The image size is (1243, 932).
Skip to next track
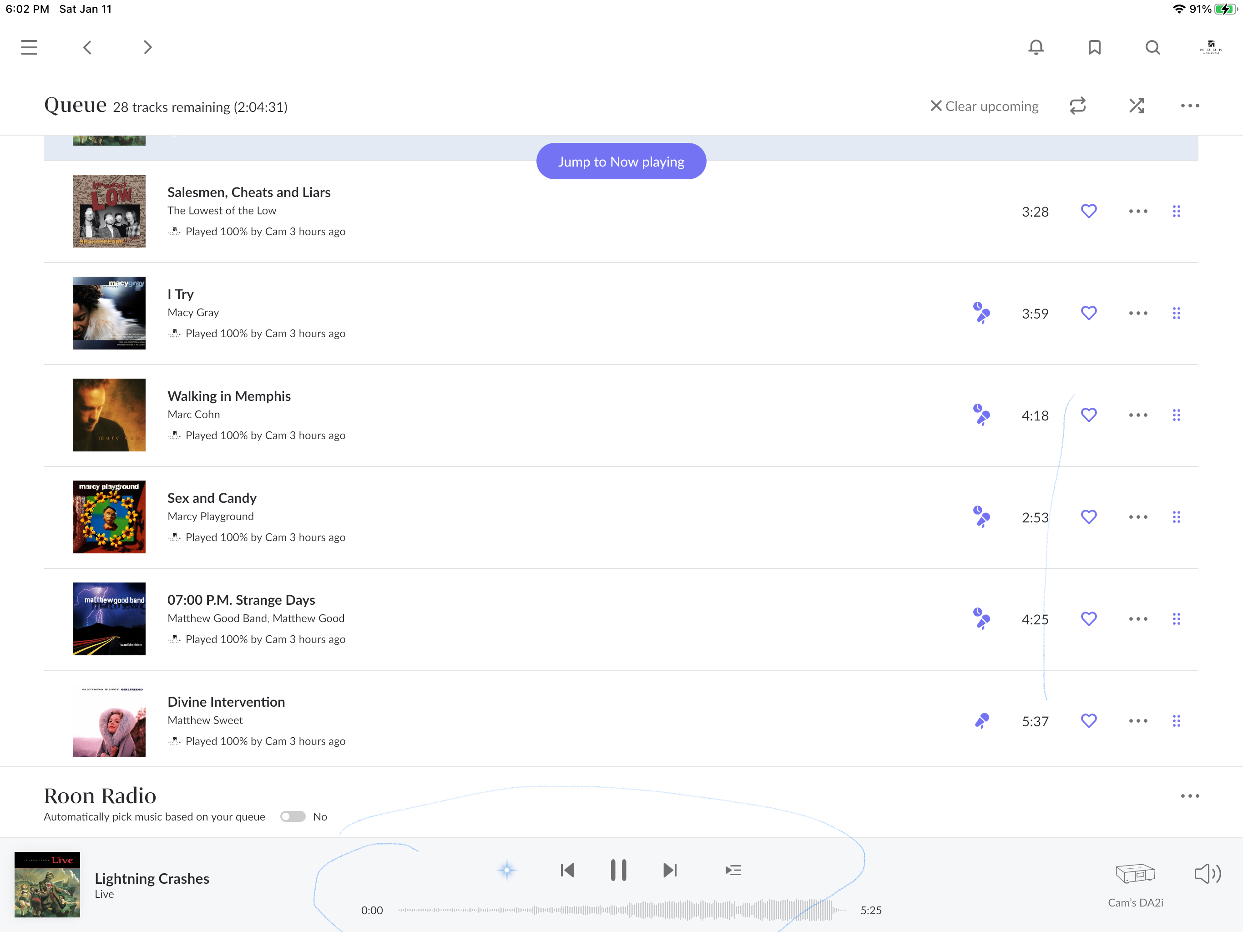670,870
